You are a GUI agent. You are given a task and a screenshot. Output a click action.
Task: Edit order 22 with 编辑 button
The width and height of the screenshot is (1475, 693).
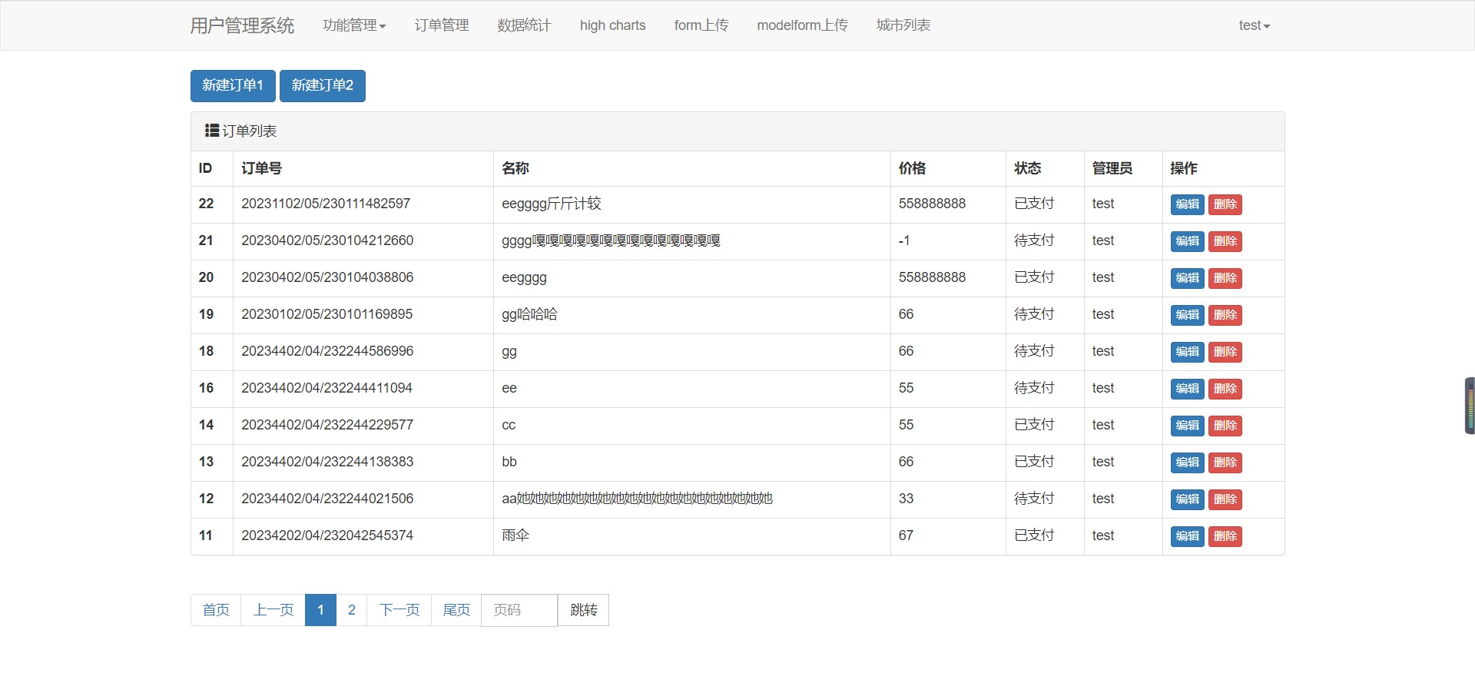pos(1186,204)
